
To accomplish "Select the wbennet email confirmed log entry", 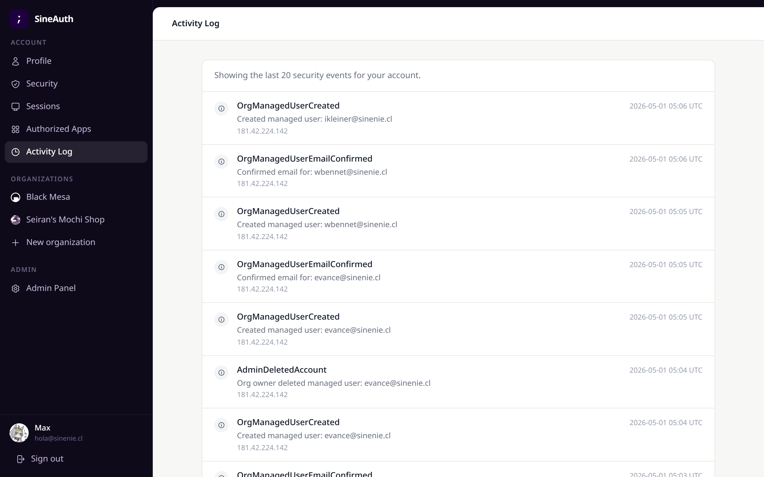I will coord(458,171).
